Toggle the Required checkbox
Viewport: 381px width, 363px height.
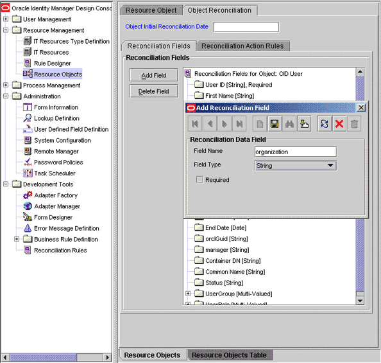click(199, 180)
